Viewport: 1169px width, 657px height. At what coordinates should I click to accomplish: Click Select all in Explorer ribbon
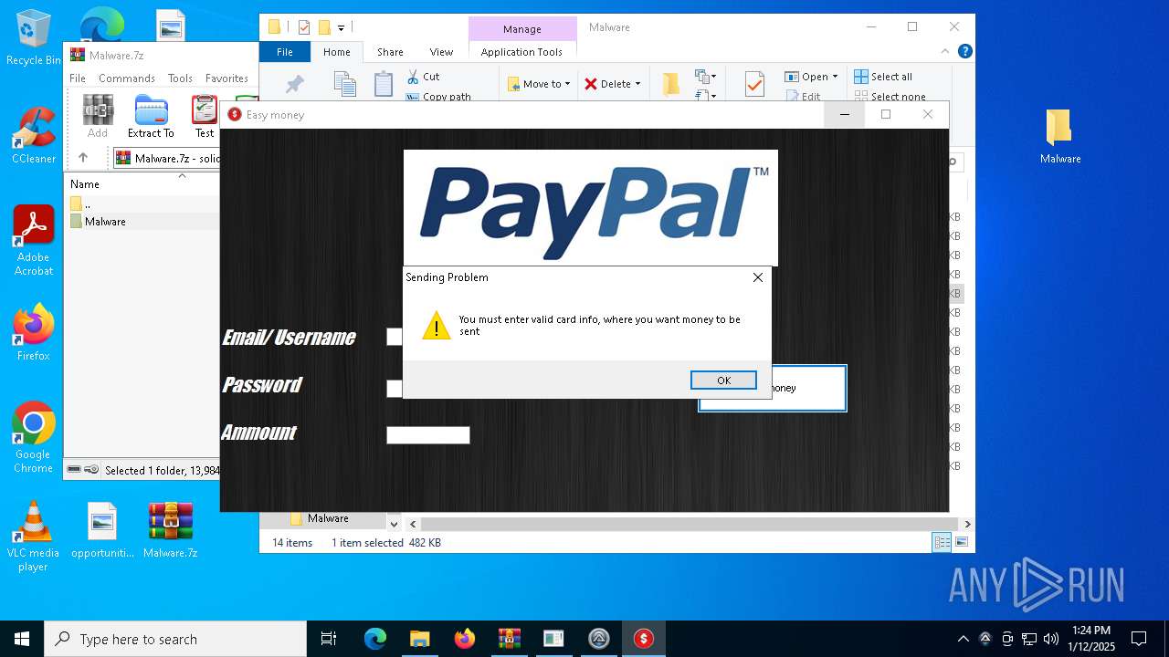[x=883, y=77]
